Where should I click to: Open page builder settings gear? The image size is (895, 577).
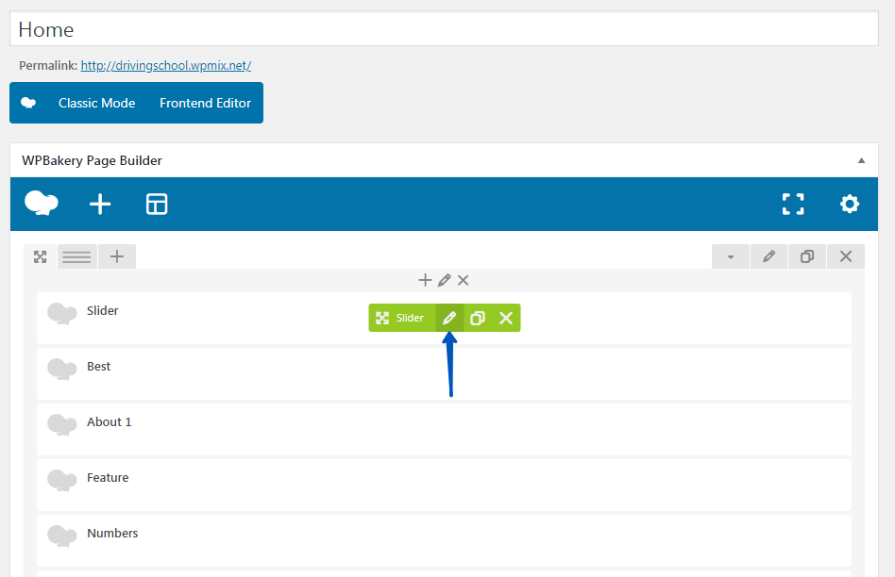850,204
